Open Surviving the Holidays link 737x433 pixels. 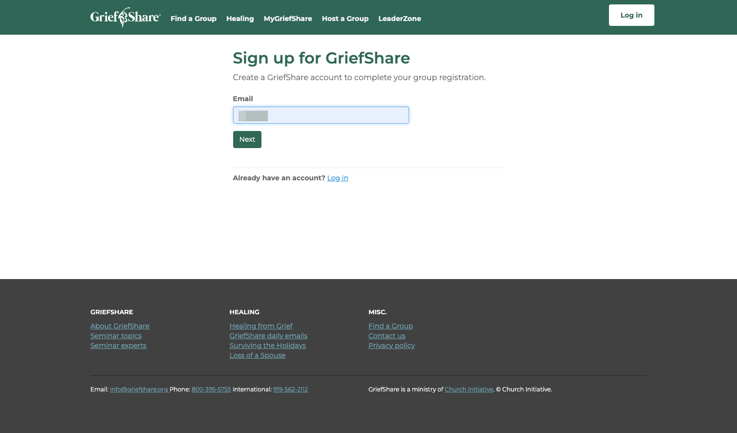point(268,346)
